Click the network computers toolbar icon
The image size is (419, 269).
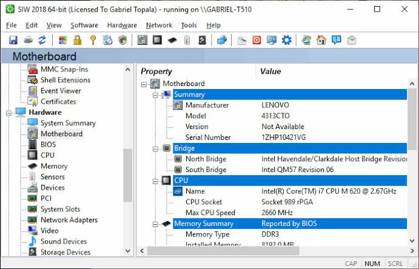pyautogui.click(x=222, y=41)
